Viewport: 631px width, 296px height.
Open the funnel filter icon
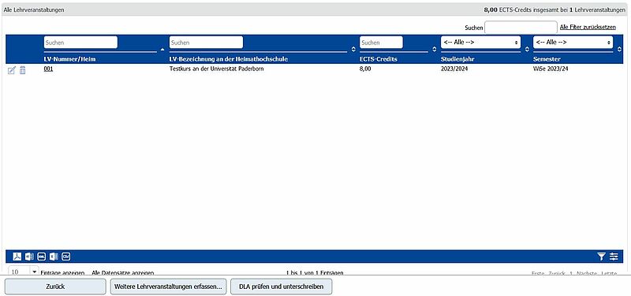click(601, 256)
